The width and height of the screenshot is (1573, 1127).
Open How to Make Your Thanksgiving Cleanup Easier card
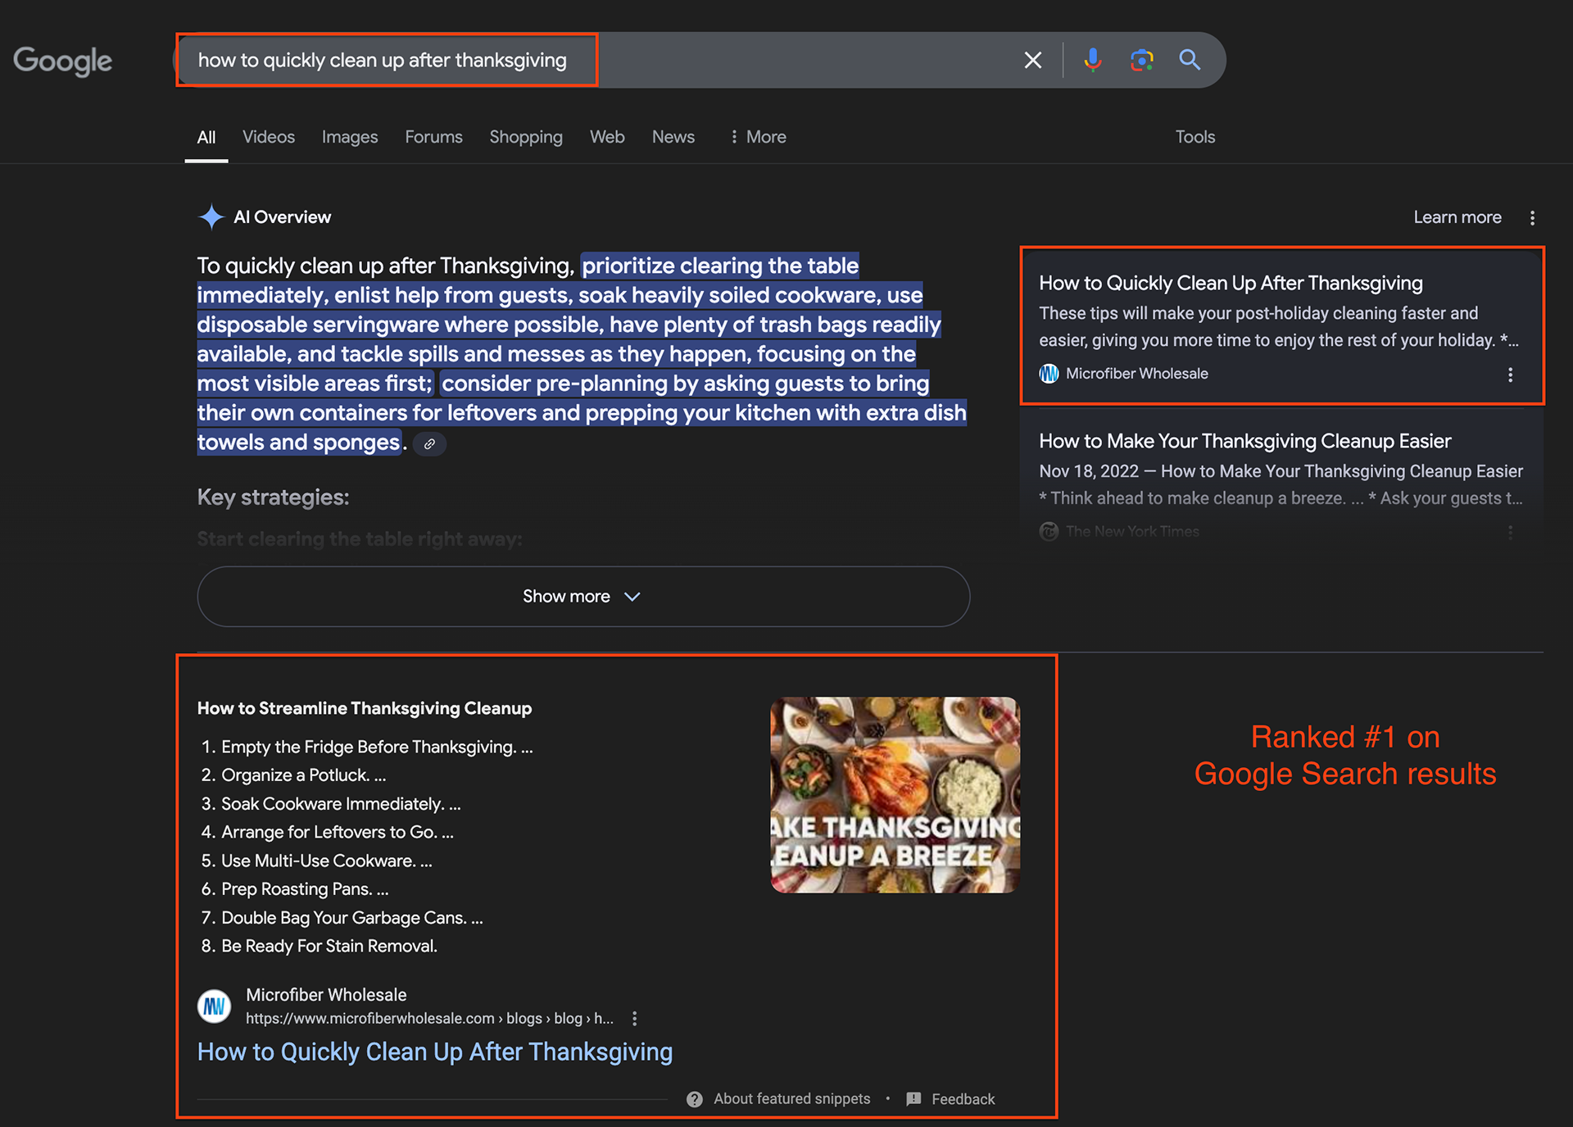click(x=1282, y=479)
